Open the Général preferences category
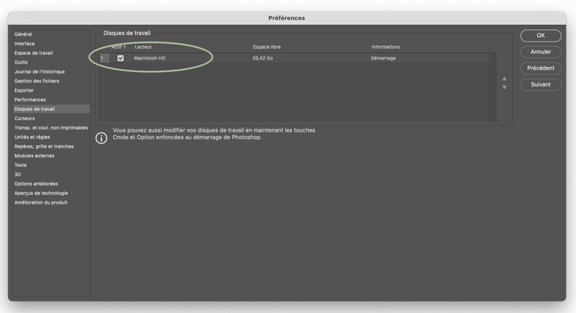 23,35
